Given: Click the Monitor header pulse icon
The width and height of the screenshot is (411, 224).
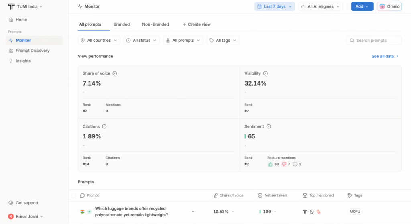Looking at the screenshot, I should pyautogui.click(x=80, y=6).
